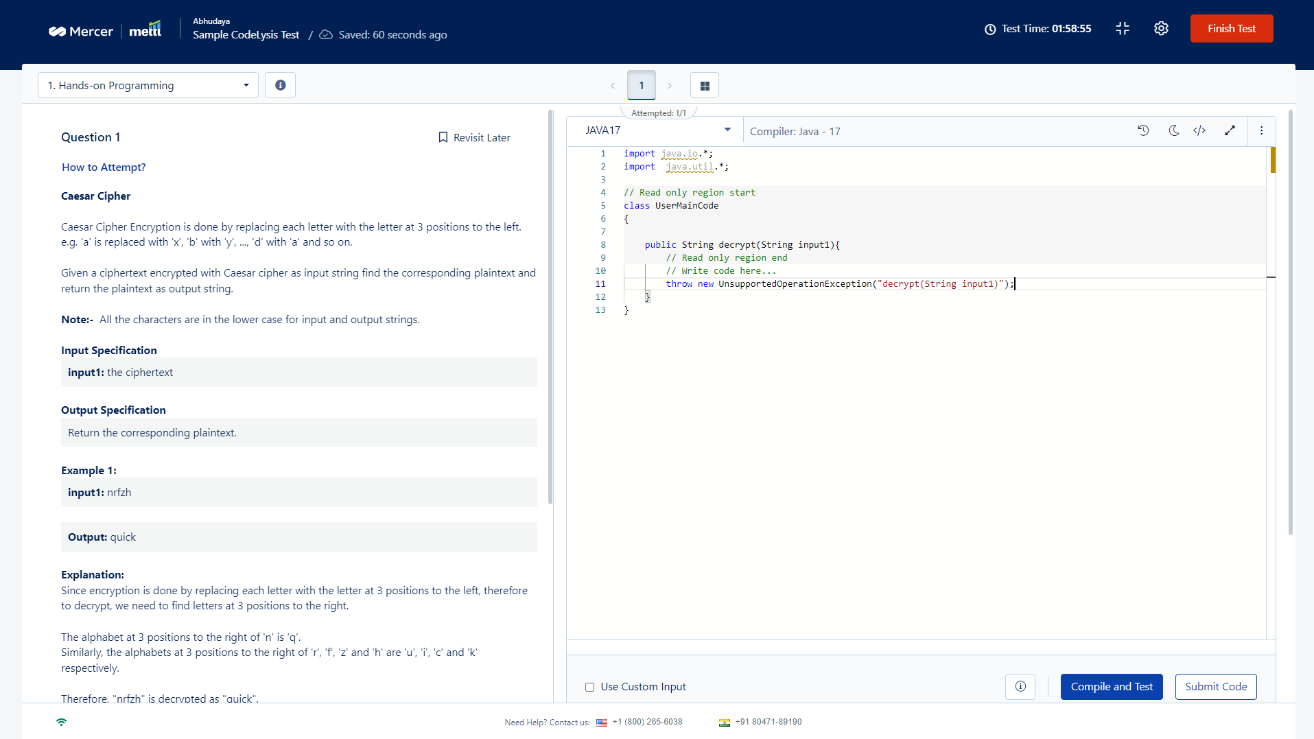The width and height of the screenshot is (1314, 739).
Task: Open the How to Attempt? link
Action: point(104,167)
